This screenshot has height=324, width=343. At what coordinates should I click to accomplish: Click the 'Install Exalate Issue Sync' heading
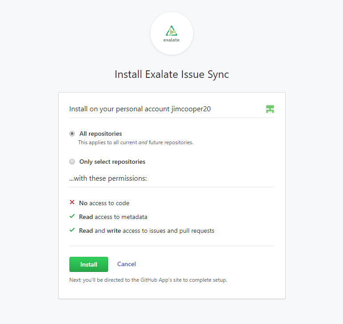[x=172, y=74]
